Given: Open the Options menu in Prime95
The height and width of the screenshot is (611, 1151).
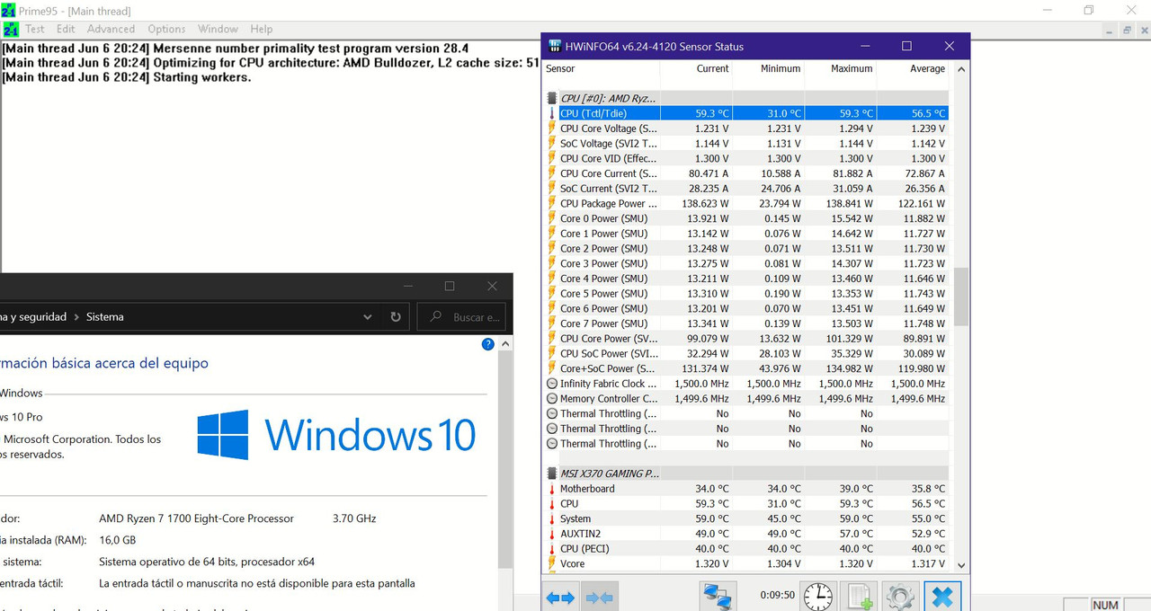Looking at the screenshot, I should pos(166,29).
